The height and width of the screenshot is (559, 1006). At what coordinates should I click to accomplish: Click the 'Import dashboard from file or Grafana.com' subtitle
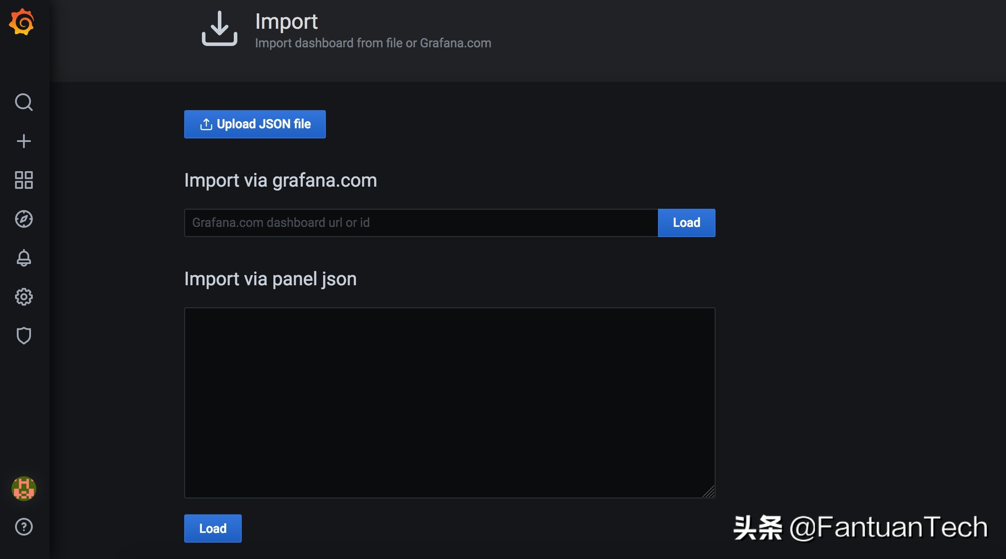click(x=373, y=43)
